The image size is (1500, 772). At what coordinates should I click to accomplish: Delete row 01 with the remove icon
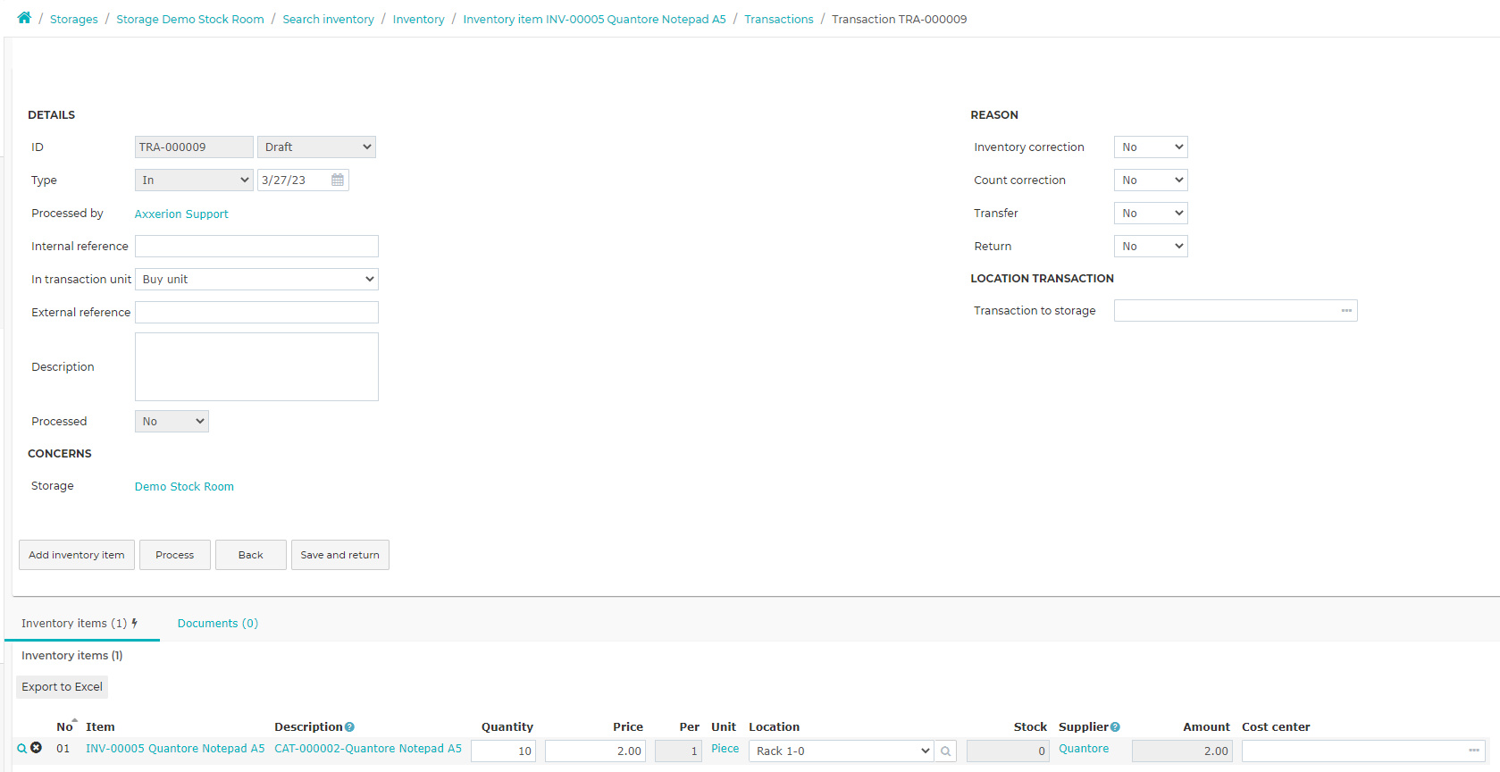(x=36, y=748)
